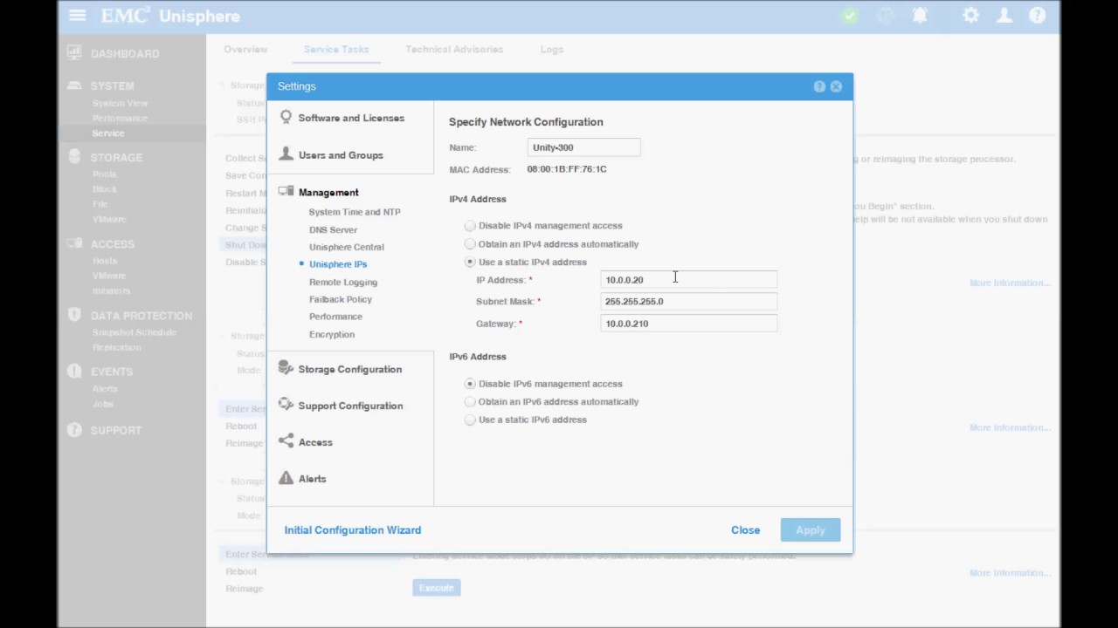Expand Support Configuration section
The width and height of the screenshot is (1118, 628).
pos(350,406)
